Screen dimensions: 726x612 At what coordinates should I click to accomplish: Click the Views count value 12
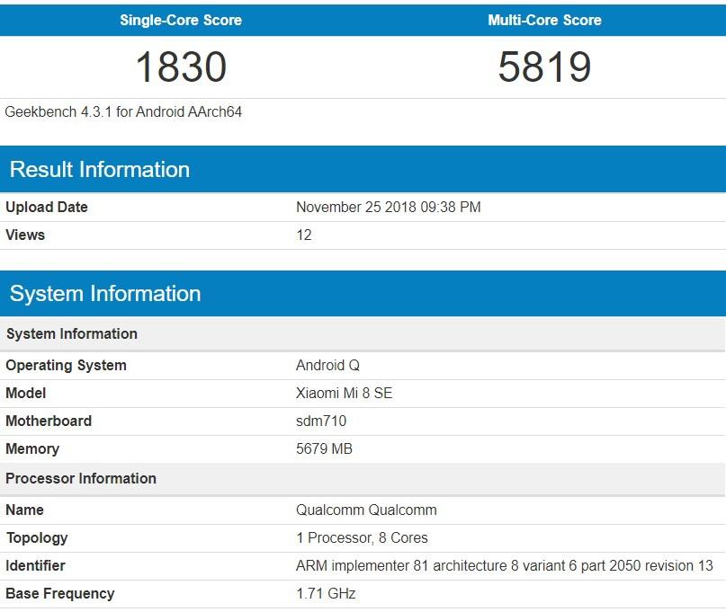click(304, 235)
